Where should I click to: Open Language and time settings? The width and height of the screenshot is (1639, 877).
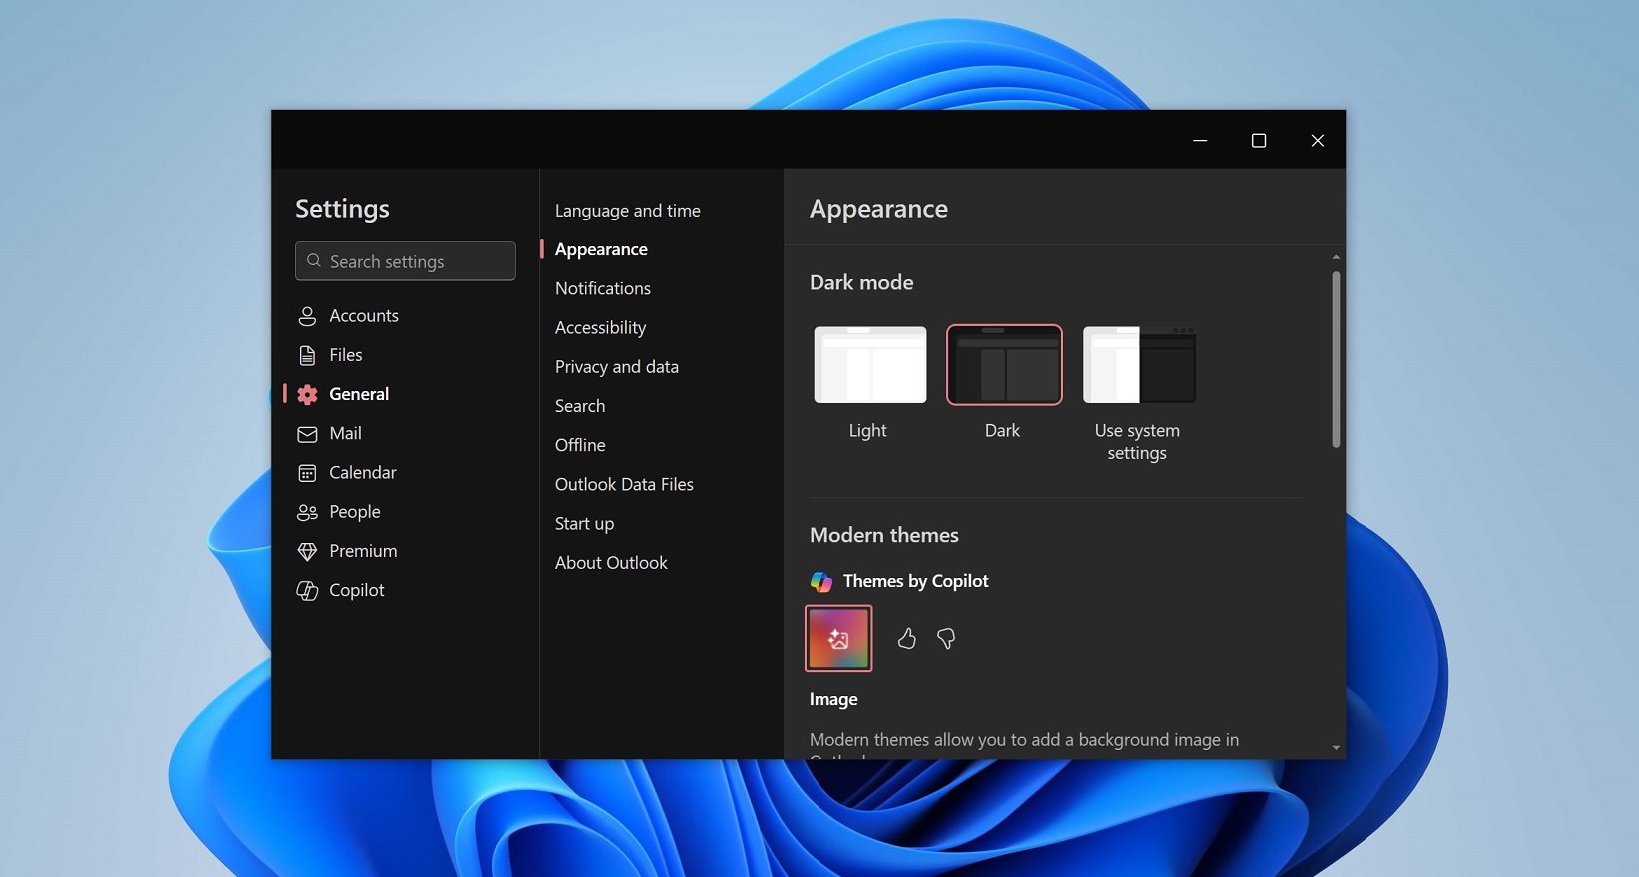pyautogui.click(x=627, y=211)
